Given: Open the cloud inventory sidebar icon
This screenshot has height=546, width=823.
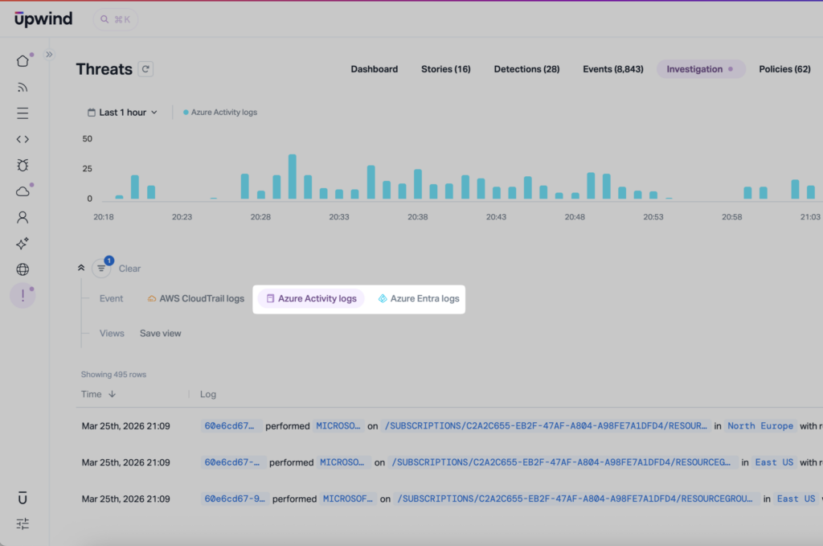Looking at the screenshot, I should [23, 190].
